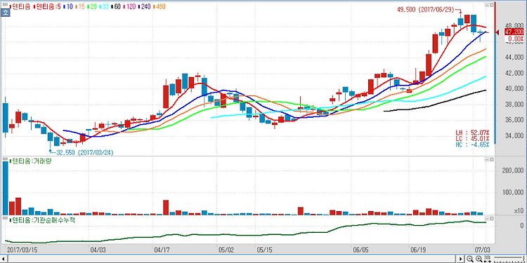Click the 38,000 price axis label

click(x=514, y=104)
